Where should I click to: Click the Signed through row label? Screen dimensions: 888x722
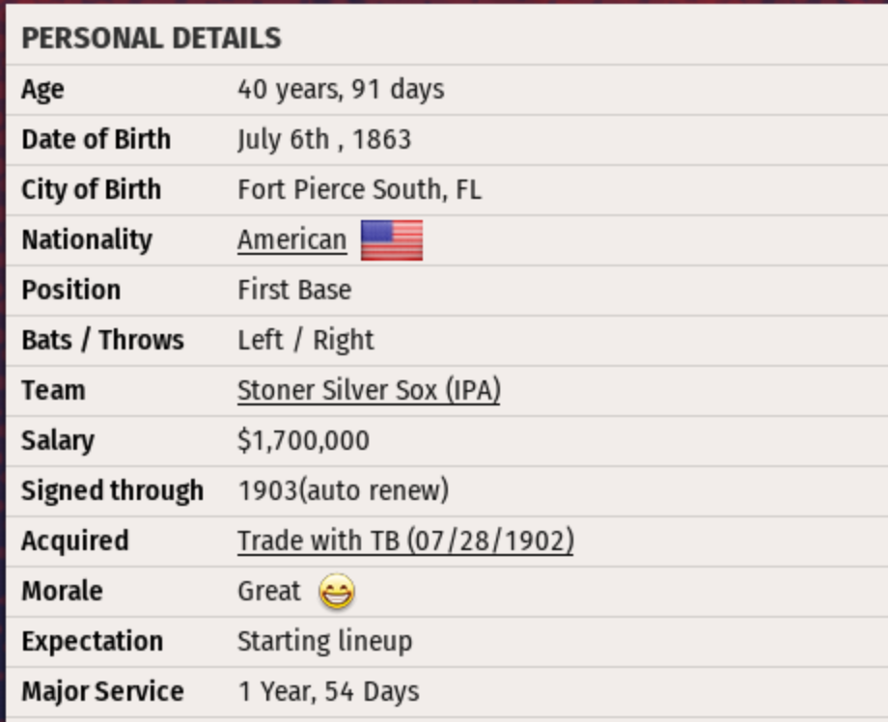point(112,491)
